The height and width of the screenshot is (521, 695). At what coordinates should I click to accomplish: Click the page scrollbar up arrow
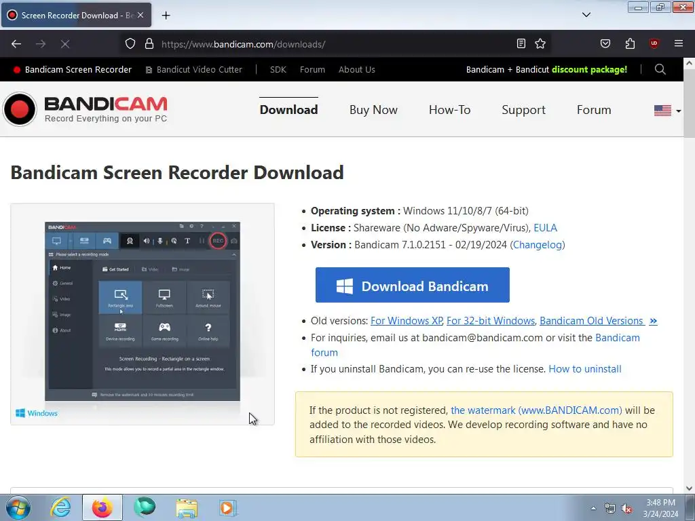pos(689,63)
